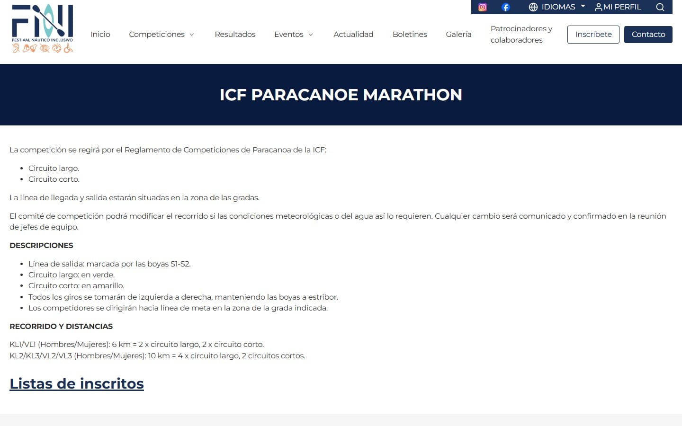The width and height of the screenshot is (682, 426).
Task: Expand the IDIOMAS dropdown arrow
Action: [x=583, y=6]
